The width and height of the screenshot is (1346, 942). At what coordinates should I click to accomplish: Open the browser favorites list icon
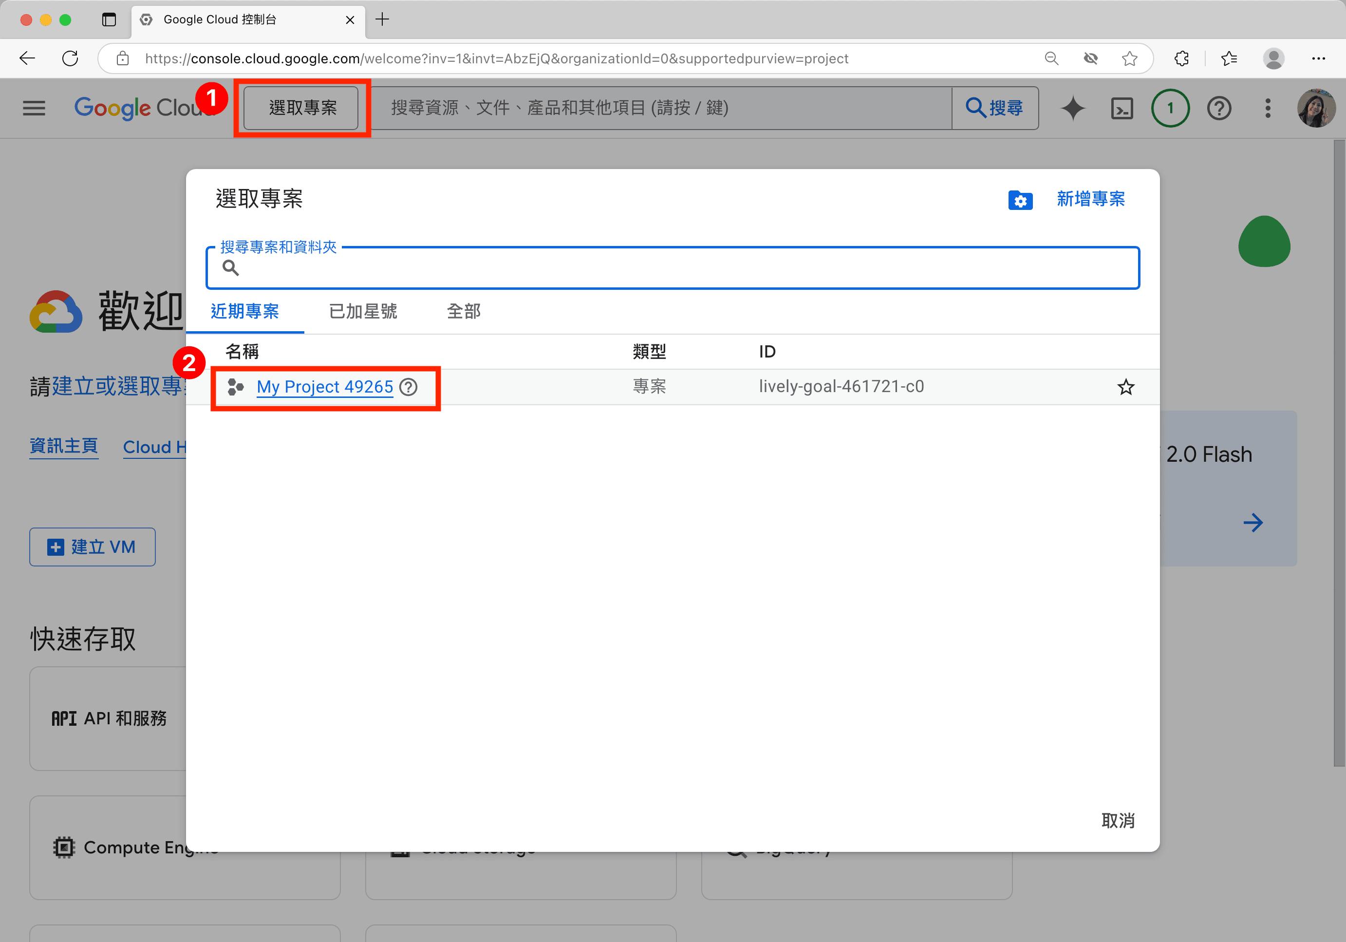point(1229,58)
